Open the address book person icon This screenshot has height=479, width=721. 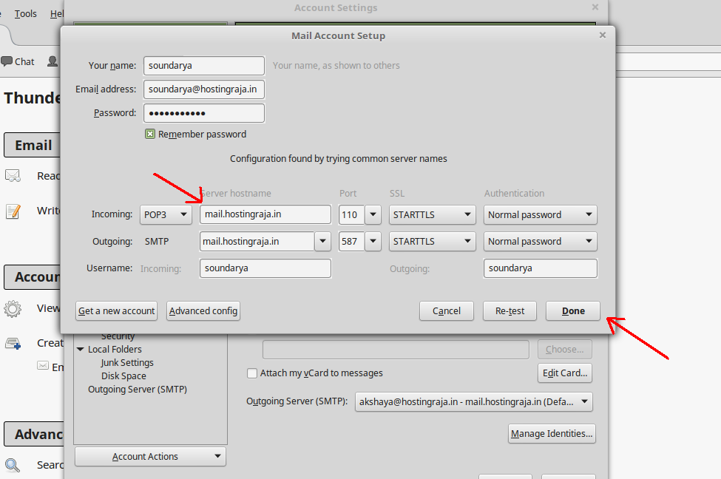(x=50, y=61)
